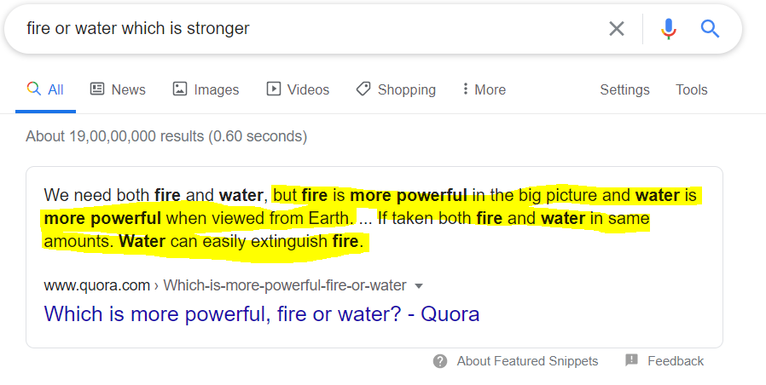
Task: Click inside the search query text field
Action: pyautogui.click(x=313, y=29)
